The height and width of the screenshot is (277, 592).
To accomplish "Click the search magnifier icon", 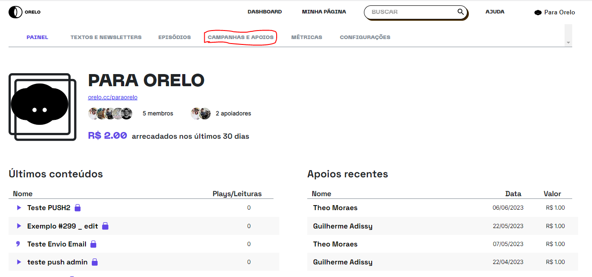I will pyautogui.click(x=460, y=12).
